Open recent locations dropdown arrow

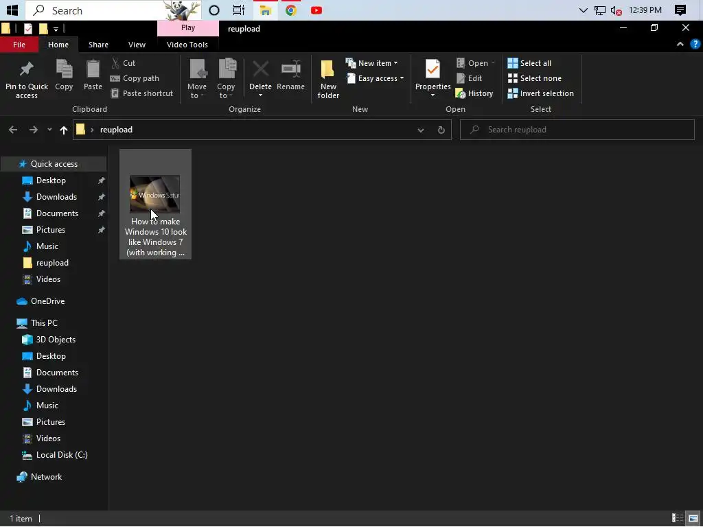tap(49, 130)
